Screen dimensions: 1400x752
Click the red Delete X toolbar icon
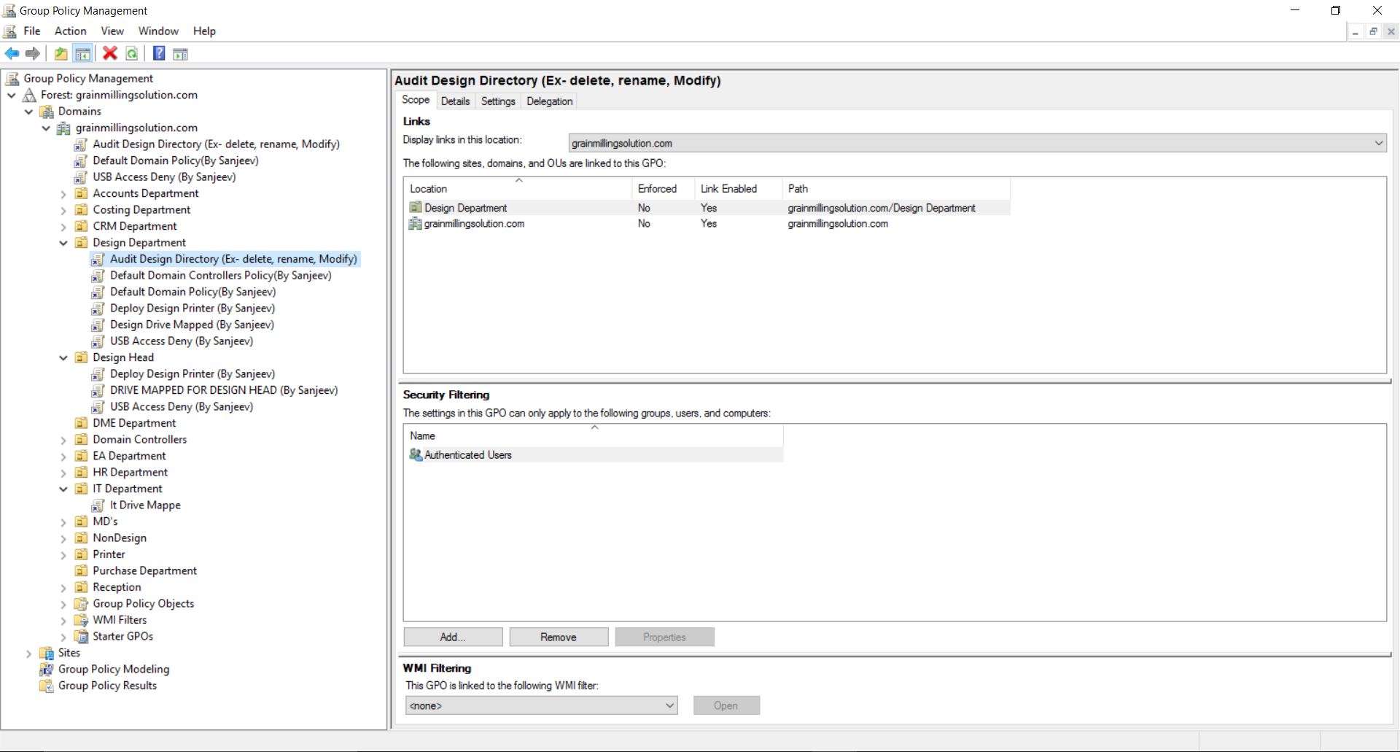click(x=110, y=53)
